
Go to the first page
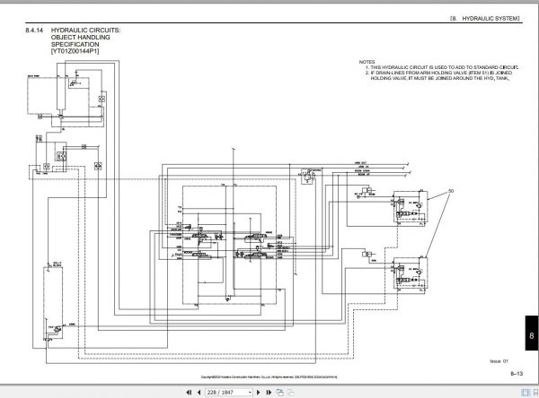[189, 392]
